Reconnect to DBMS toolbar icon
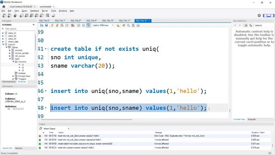 [53, 15]
